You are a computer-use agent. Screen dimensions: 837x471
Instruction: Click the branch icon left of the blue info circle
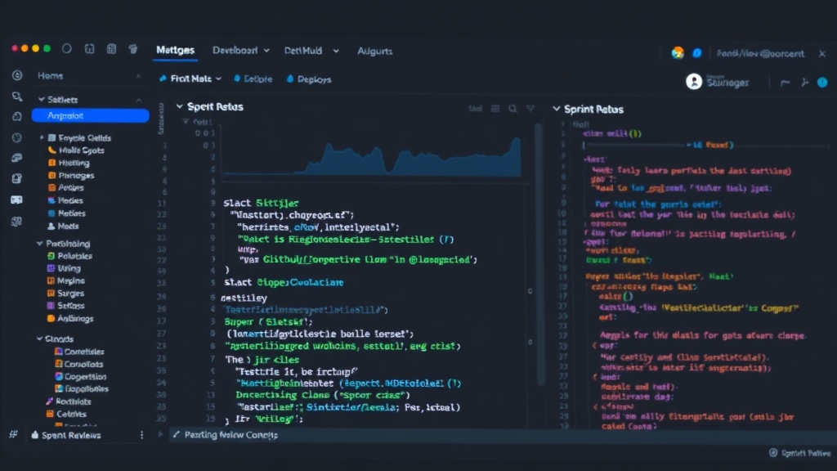tap(804, 83)
